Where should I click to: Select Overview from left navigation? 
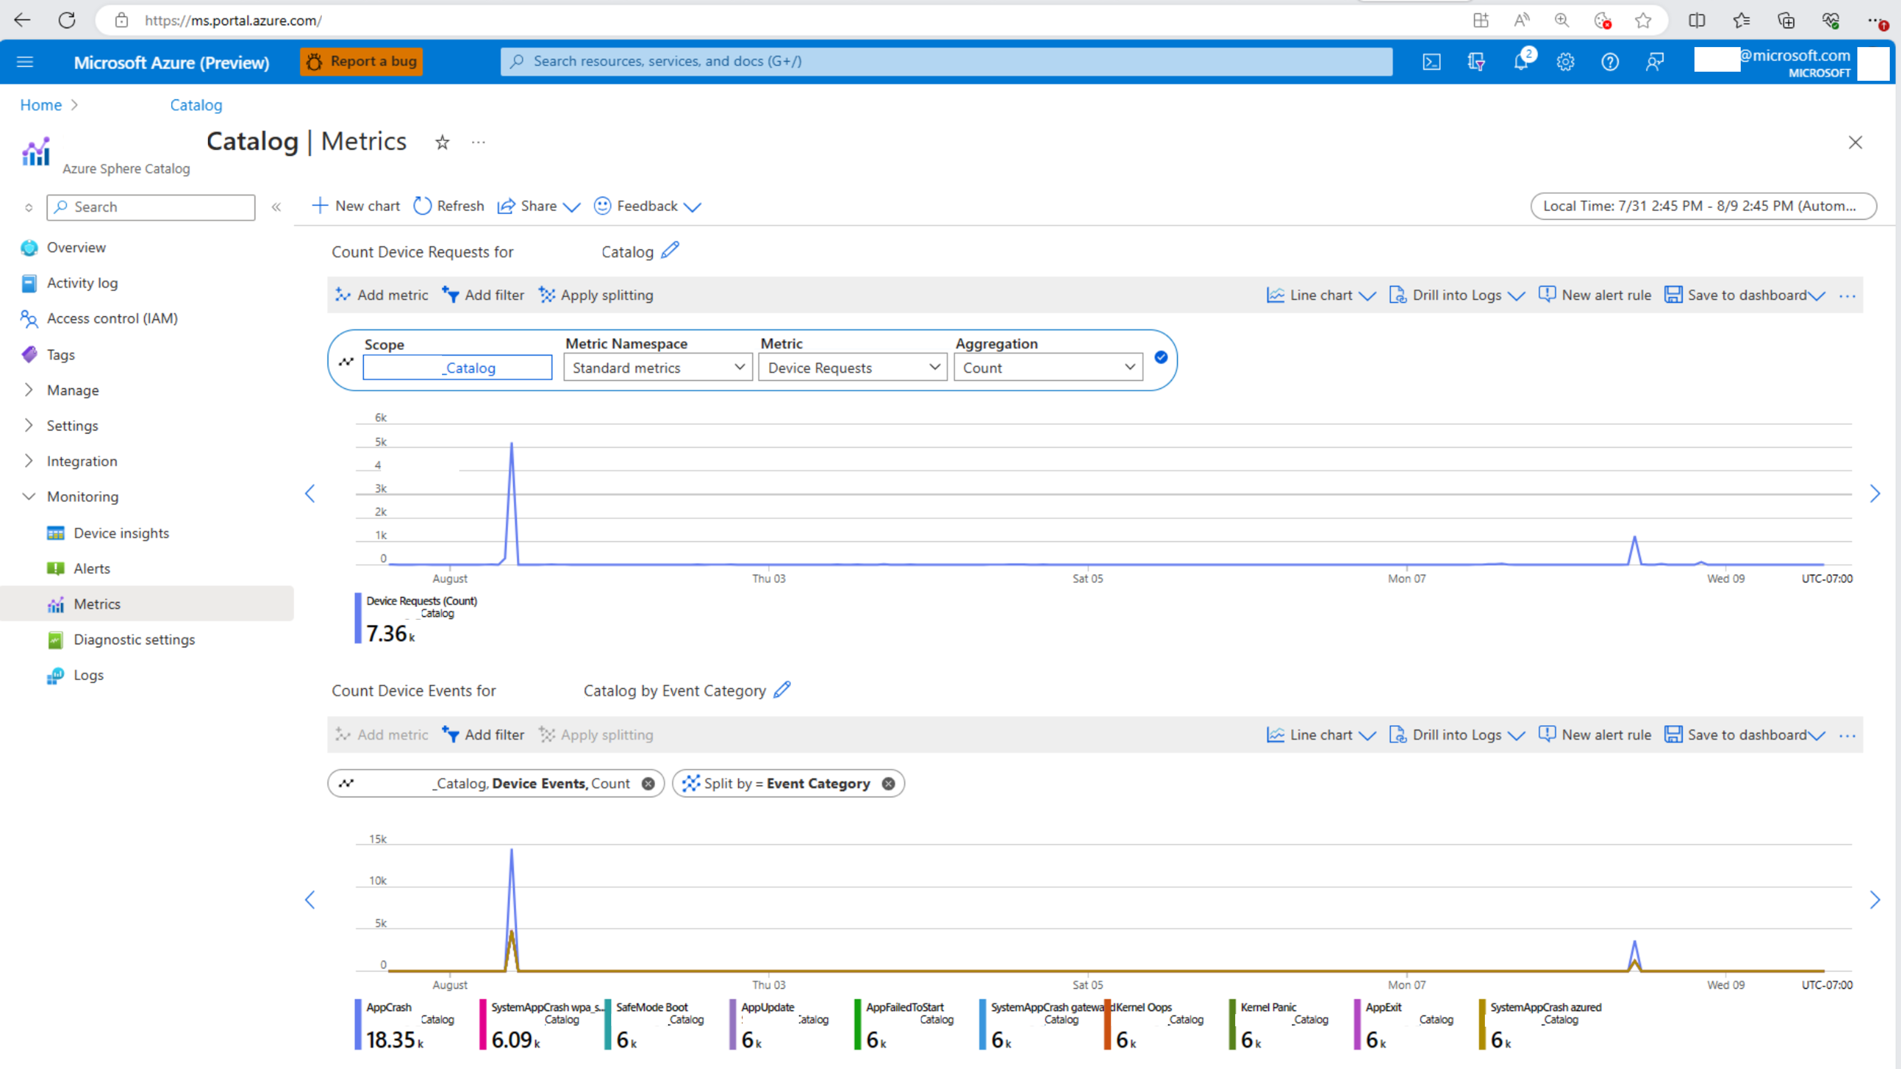pos(76,247)
